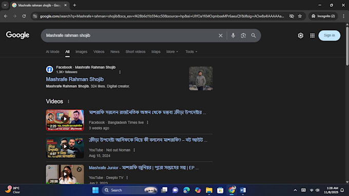The image size is (349, 196).
Task: Click the third-party cookies eye icon
Action: (x=292, y=16)
